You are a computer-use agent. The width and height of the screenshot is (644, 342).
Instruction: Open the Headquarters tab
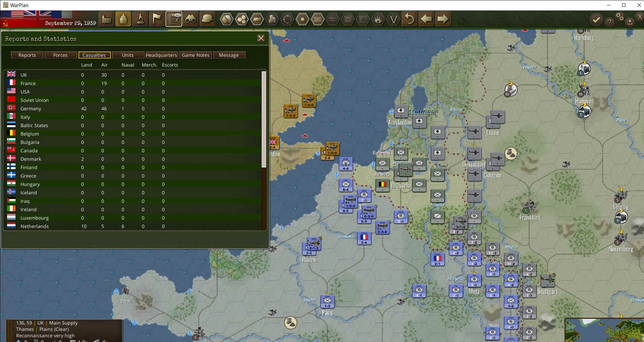pyautogui.click(x=161, y=55)
